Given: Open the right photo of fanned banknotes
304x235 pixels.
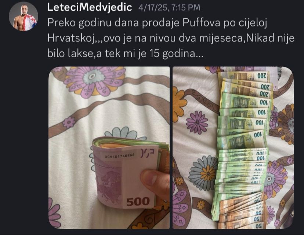Looking at the screenshot, I should [233, 148].
